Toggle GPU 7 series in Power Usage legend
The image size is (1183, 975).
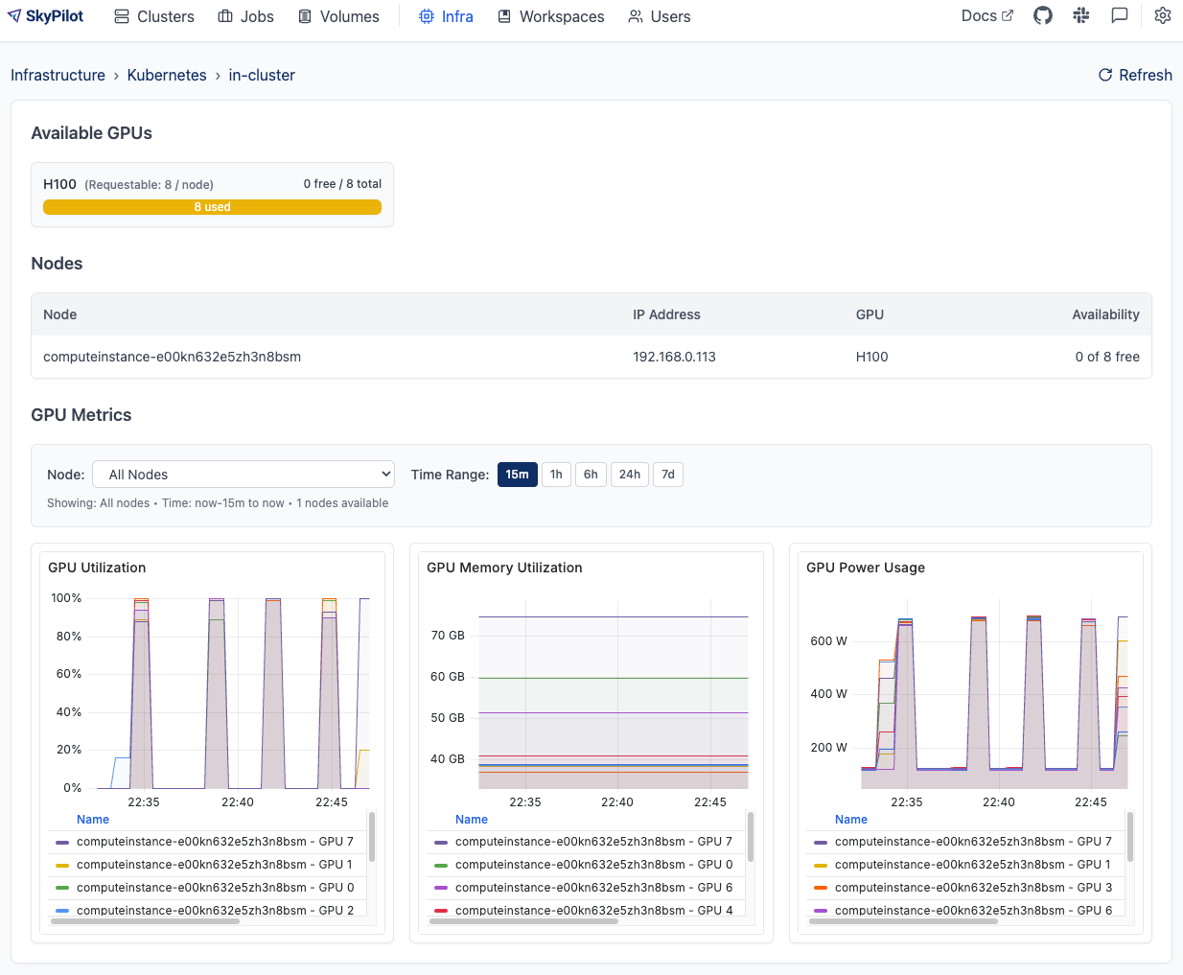[x=972, y=842]
